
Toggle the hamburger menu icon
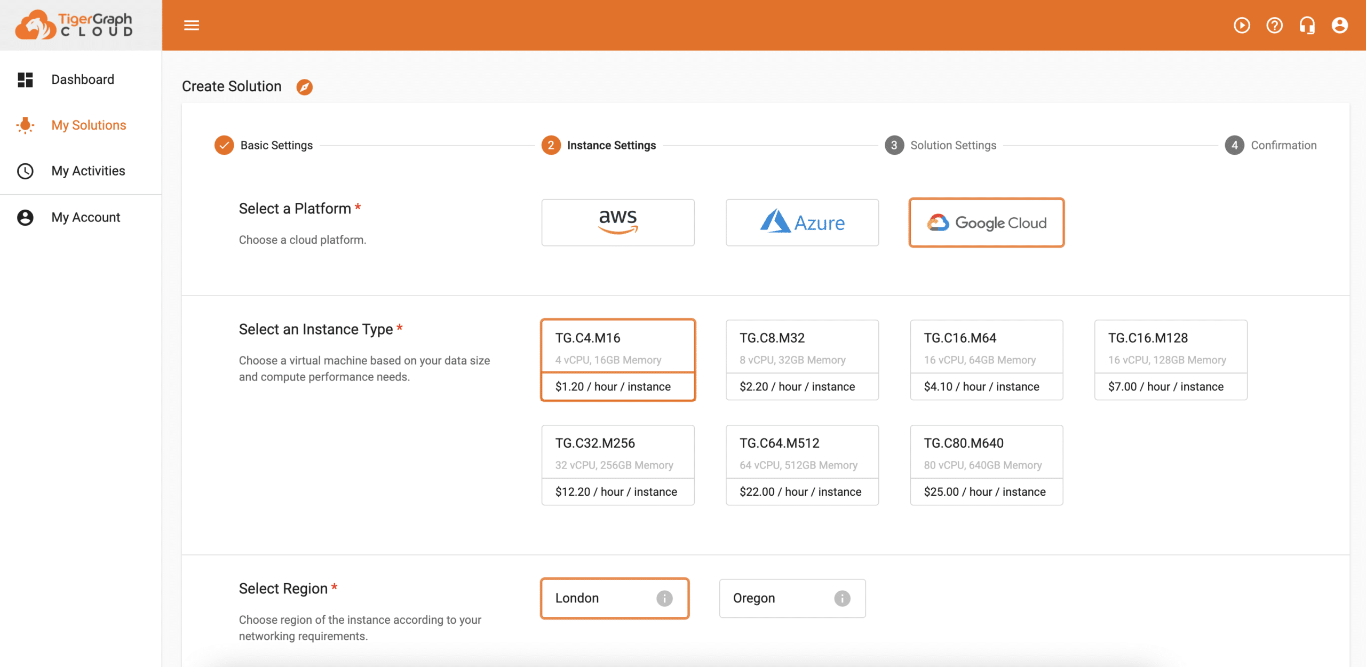click(192, 25)
